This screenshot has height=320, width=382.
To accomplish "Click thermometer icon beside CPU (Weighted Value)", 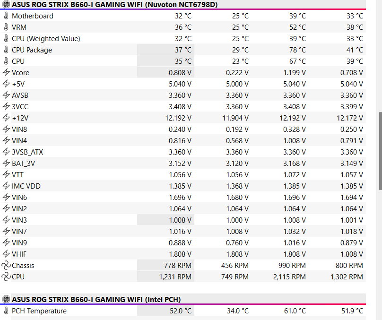I will (x=6, y=38).
